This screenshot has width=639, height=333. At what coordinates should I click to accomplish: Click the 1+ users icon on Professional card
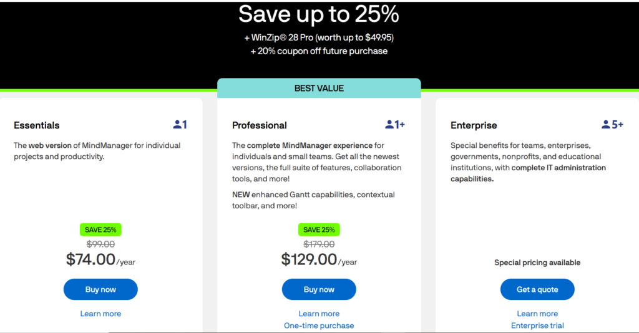point(395,125)
